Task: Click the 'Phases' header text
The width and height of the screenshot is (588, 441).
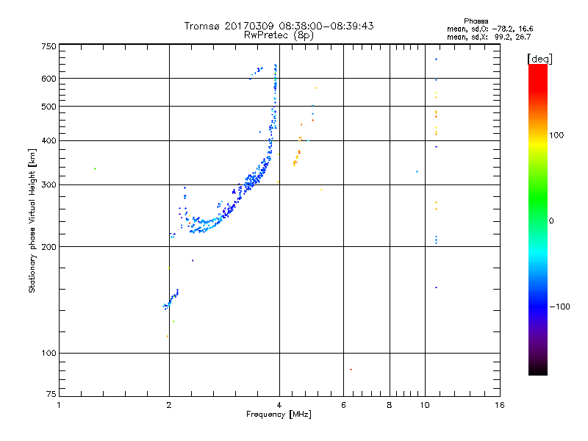Action: (476, 21)
